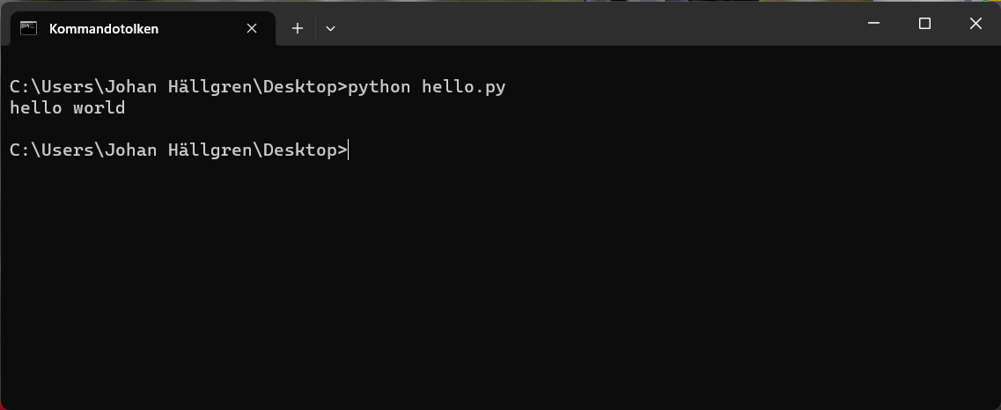Click "hello.py" in the executed command

pos(464,87)
